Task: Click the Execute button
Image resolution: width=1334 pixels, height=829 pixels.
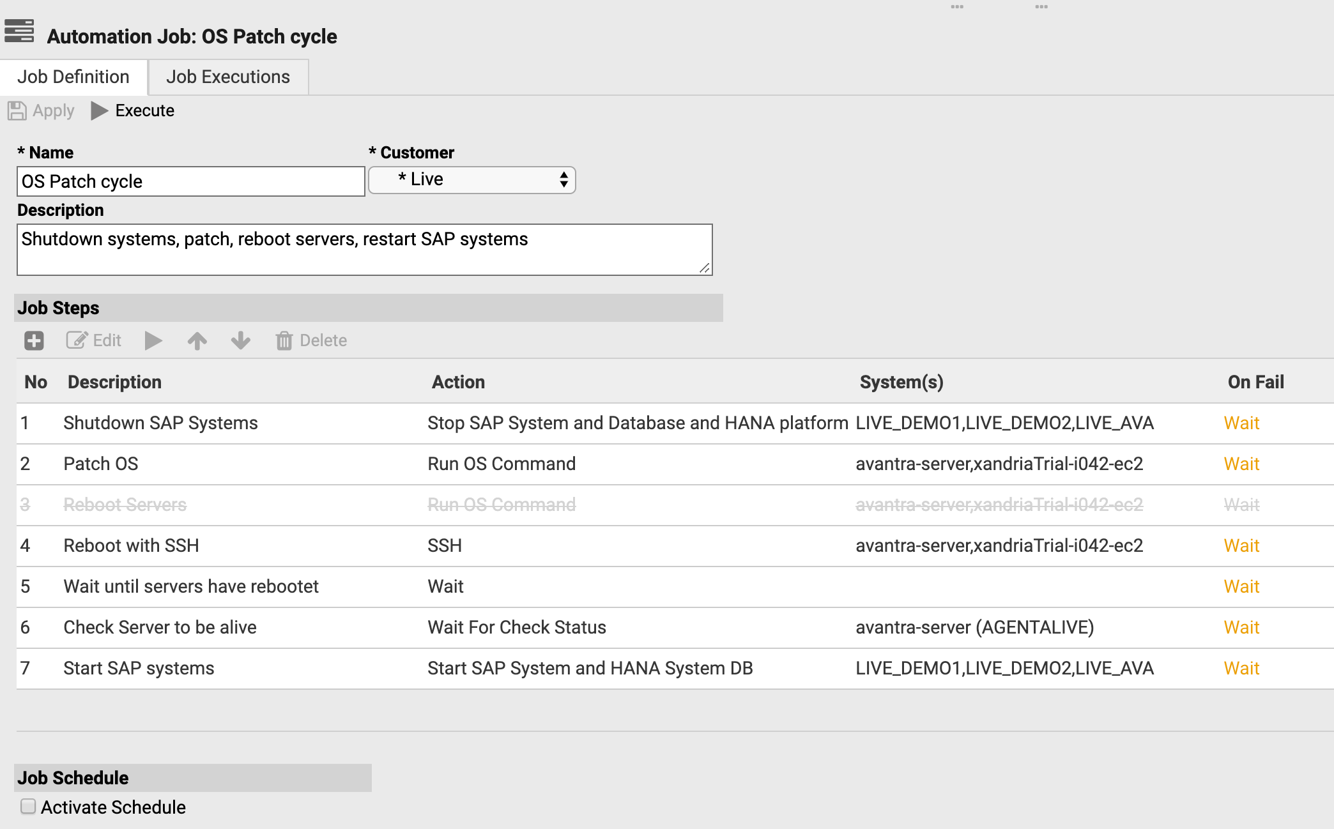Action: (133, 110)
